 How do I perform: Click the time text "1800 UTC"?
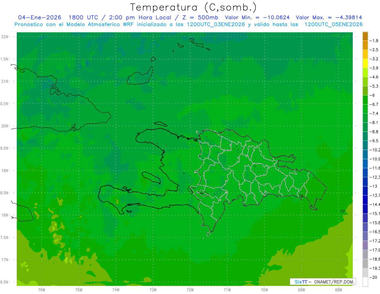(x=83, y=17)
